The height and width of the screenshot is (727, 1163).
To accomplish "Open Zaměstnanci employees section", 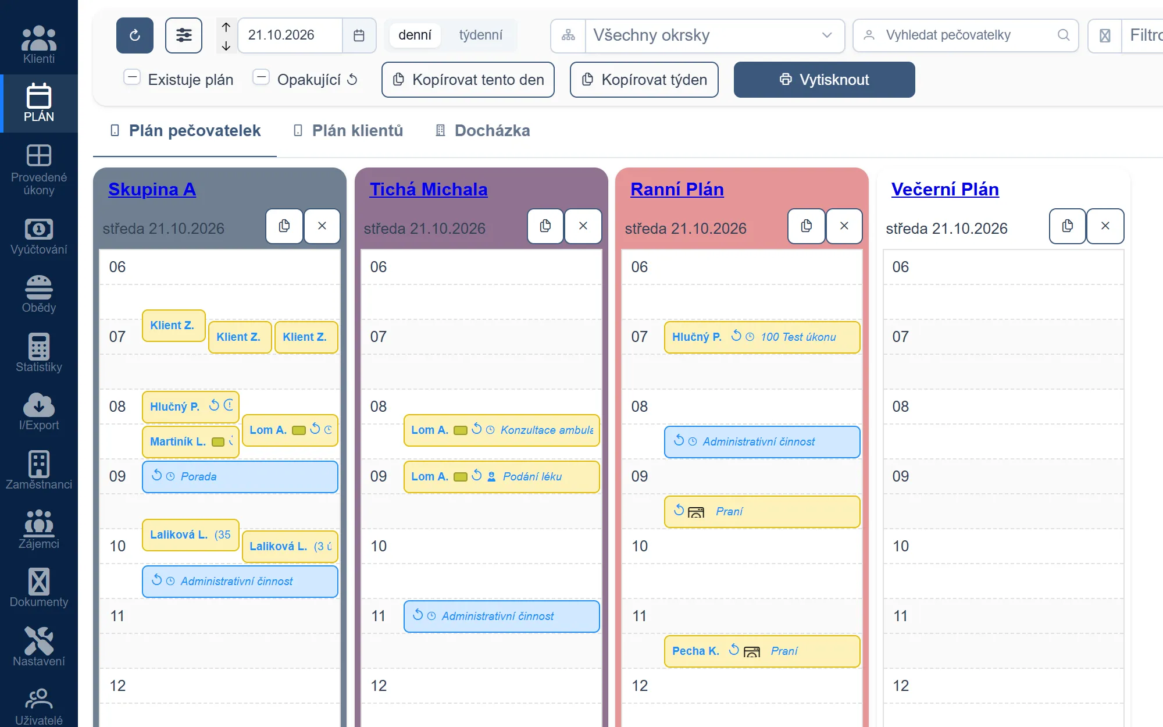I will (x=38, y=470).
